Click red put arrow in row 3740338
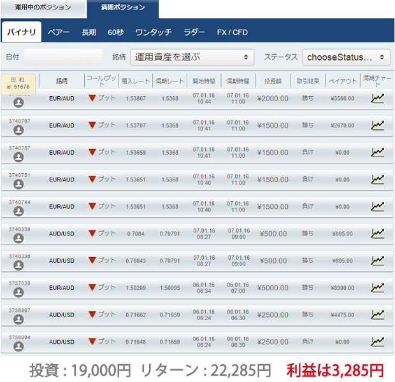This screenshot has width=395, height=382. click(x=92, y=233)
